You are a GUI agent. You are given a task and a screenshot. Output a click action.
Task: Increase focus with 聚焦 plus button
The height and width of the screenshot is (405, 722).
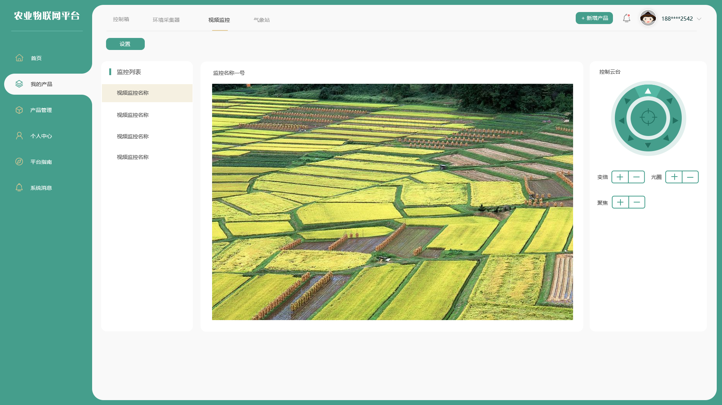(x=620, y=202)
